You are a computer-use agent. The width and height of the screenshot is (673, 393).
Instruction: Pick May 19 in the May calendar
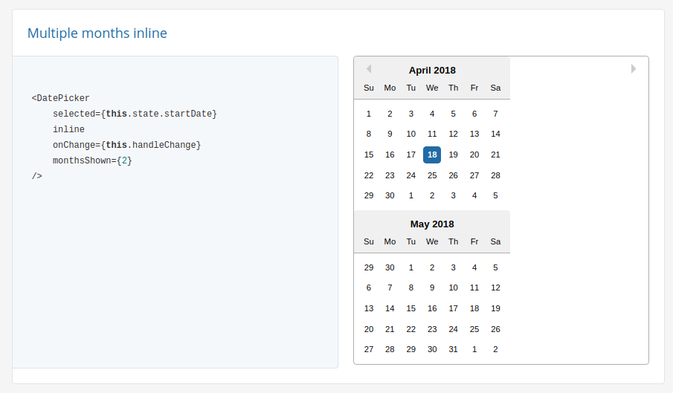pyautogui.click(x=495, y=308)
